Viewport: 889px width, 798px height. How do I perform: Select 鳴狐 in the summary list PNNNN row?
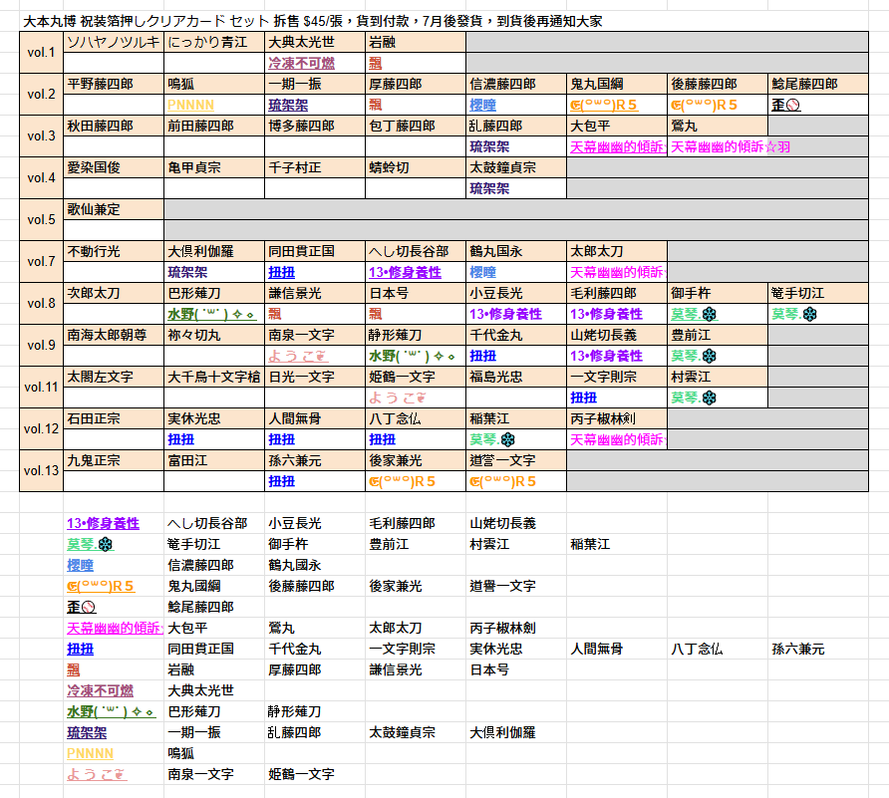point(180,754)
